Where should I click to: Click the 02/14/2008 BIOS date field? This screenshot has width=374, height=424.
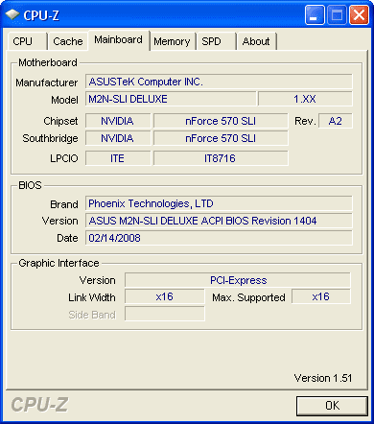(219, 238)
